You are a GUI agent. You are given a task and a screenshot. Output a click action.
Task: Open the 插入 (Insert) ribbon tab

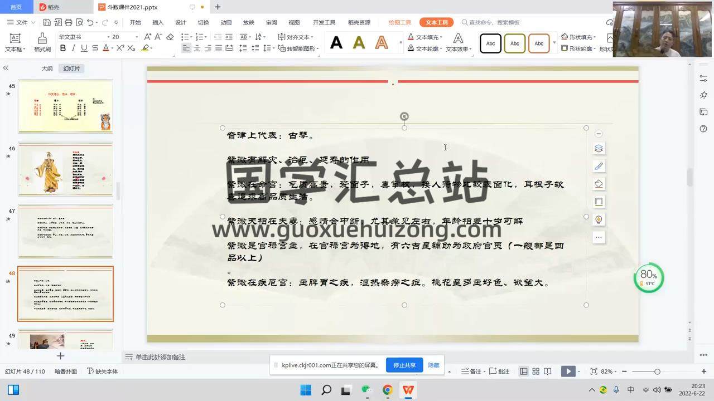(x=158, y=22)
